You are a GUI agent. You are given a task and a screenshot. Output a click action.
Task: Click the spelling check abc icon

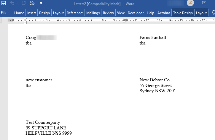coord(33,4)
